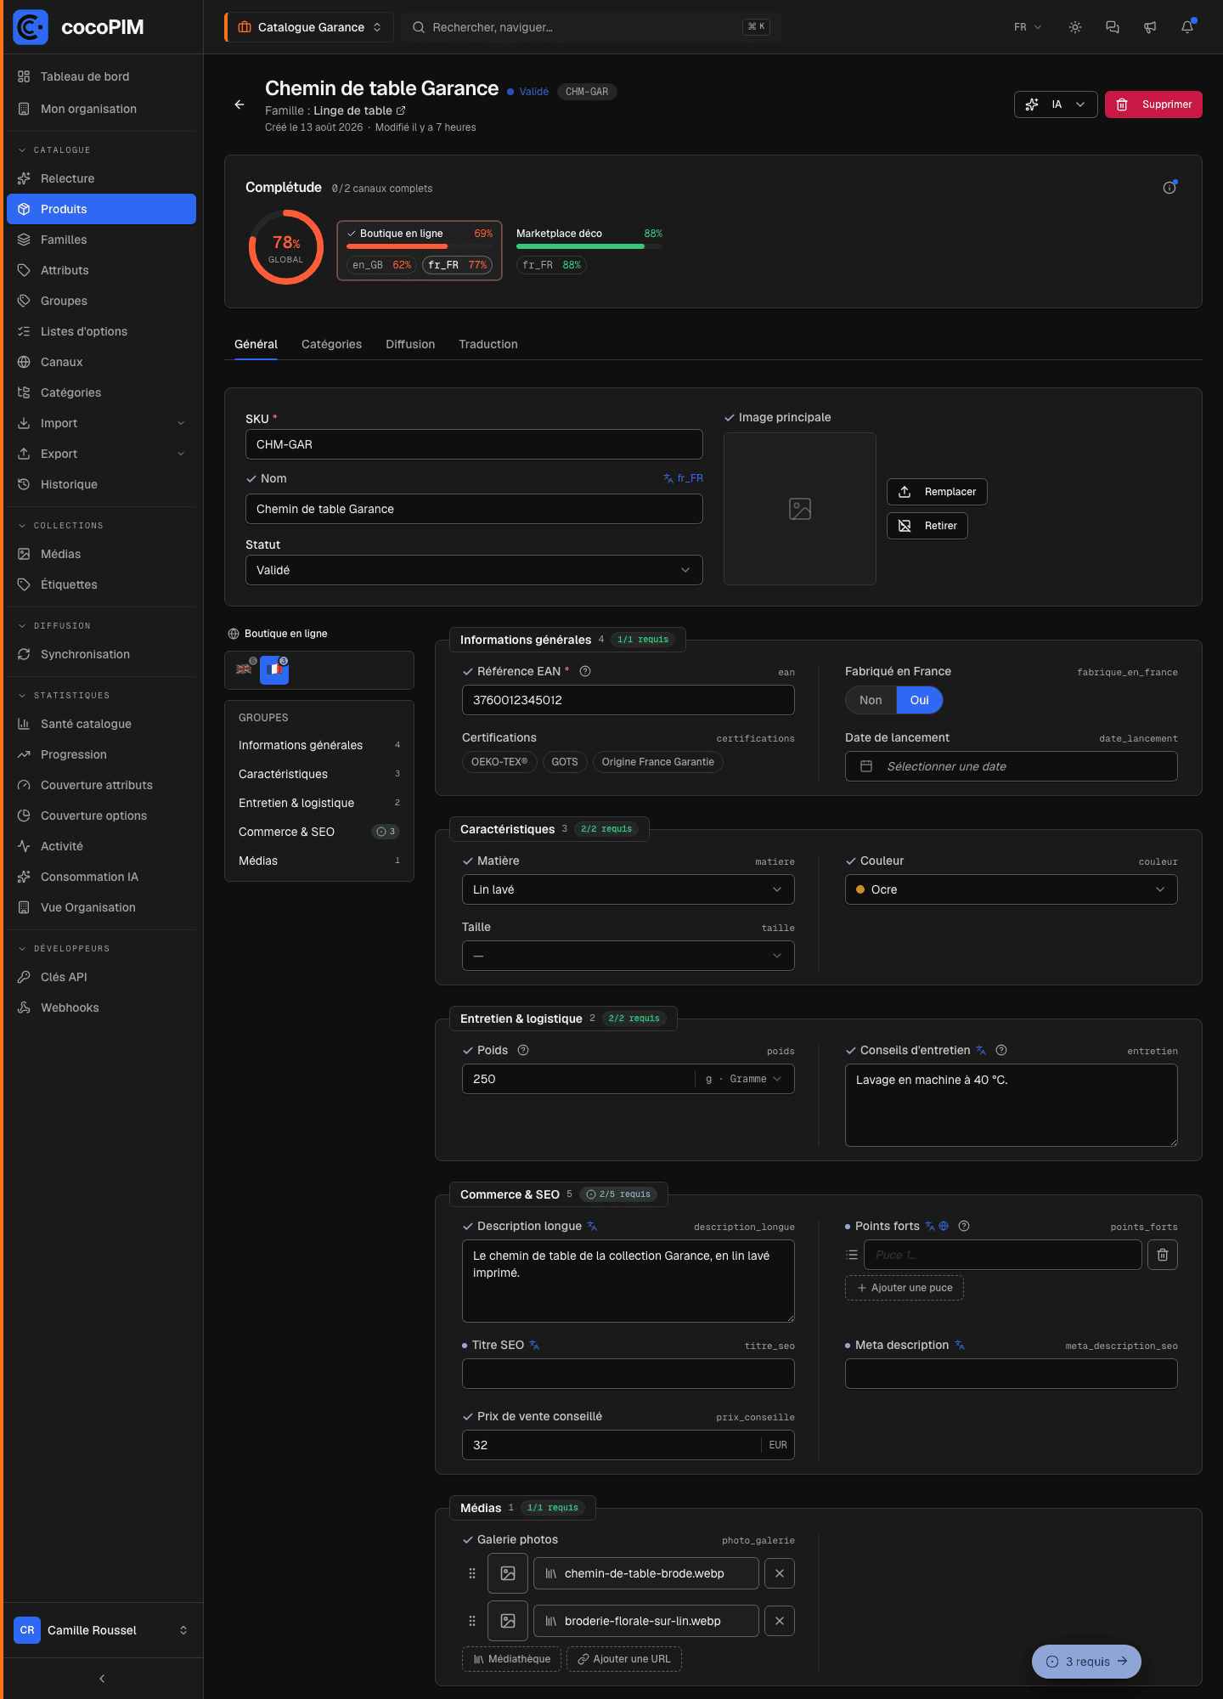Collapse the sidebar with bottom chevron
Screen dimensions: 1223x1699
[102, 1679]
